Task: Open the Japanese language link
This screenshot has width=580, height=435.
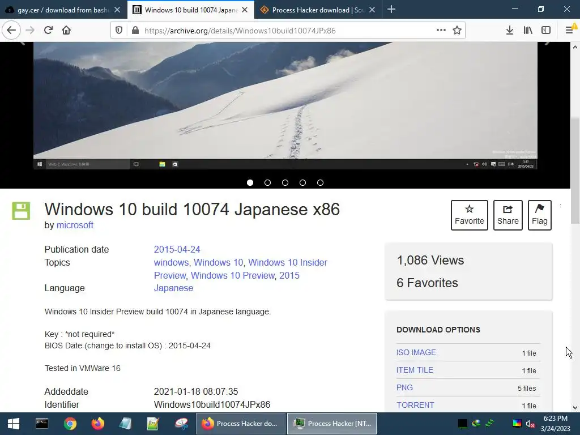Action: pyautogui.click(x=173, y=288)
